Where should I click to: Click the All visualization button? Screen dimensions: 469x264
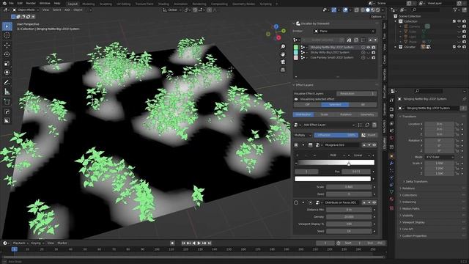coord(363,105)
